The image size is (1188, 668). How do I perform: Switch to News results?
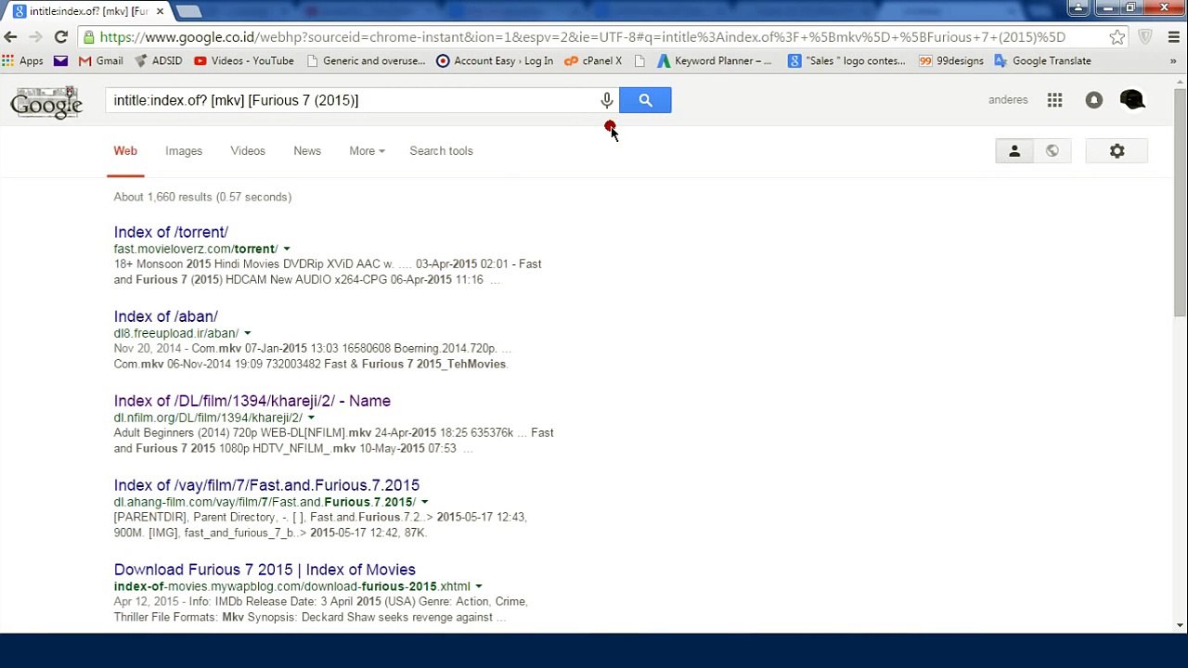point(307,151)
